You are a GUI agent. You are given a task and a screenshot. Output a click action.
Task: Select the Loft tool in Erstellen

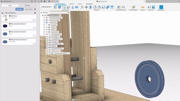[x=72, y=7]
